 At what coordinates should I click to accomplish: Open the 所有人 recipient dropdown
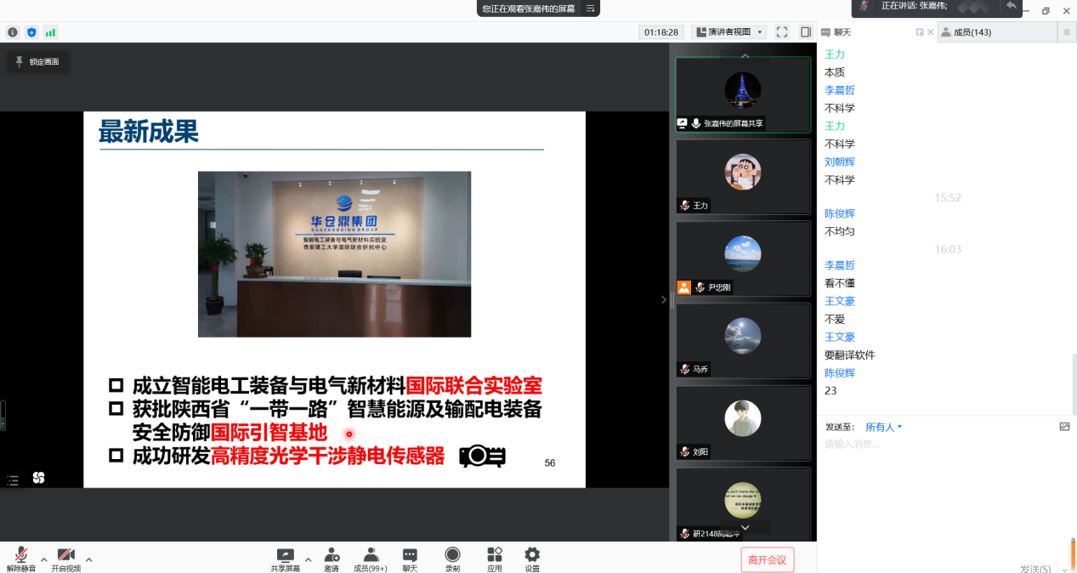tap(884, 427)
